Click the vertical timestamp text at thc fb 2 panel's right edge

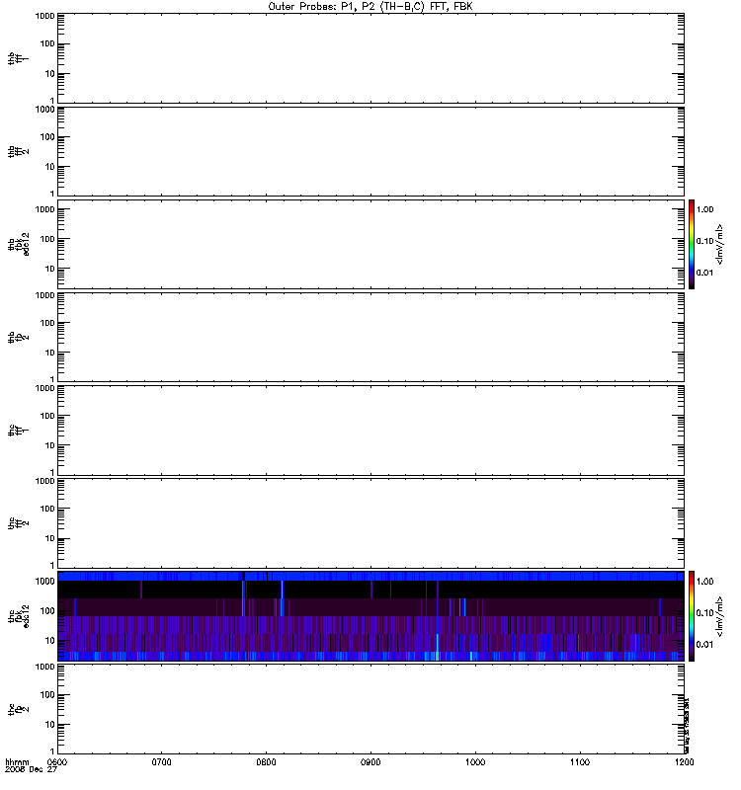[x=687, y=725]
